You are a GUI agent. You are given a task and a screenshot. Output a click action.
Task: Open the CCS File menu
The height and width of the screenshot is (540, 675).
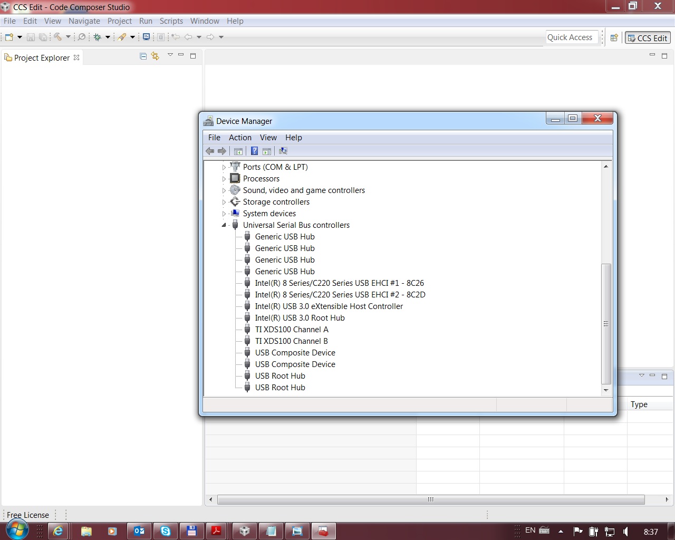tap(9, 21)
